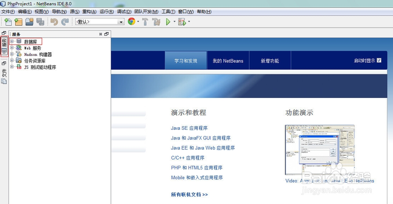Image resolution: width=393 pixels, height=204 pixels.
Task: Open the 帮助(H) menu
Action: 204,11
